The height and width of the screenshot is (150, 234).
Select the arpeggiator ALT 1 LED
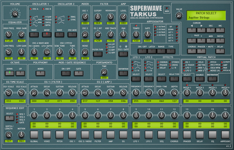tap(177, 32)
